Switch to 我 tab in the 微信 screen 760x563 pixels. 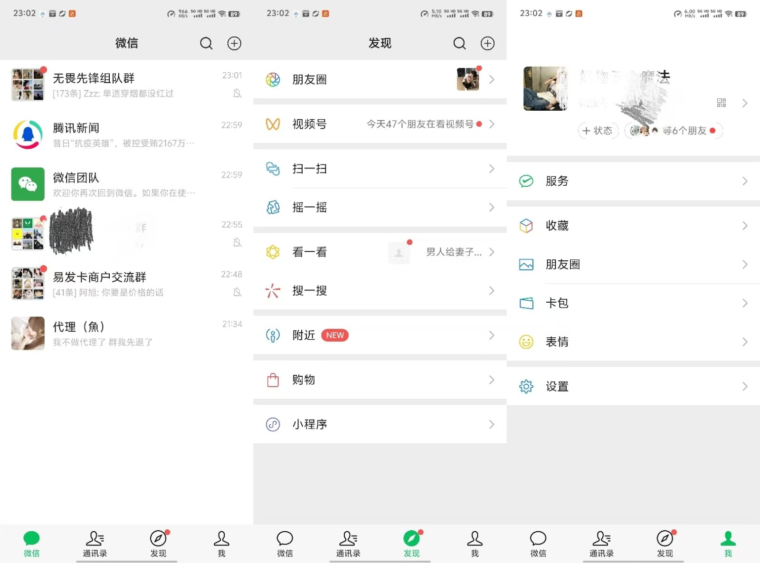pyautogui.click(x=221, y=544)
